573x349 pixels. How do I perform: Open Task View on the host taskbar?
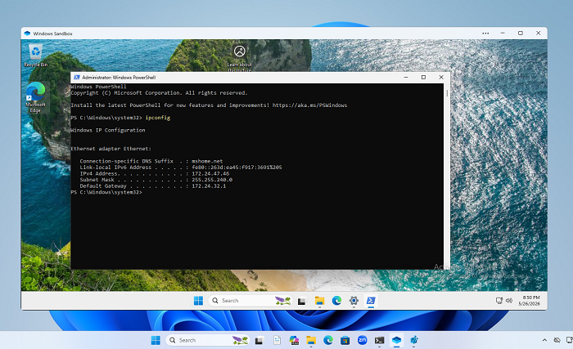pos(259,341)
